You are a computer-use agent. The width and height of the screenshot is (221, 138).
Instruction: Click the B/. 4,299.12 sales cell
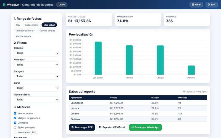coord(116,103)
